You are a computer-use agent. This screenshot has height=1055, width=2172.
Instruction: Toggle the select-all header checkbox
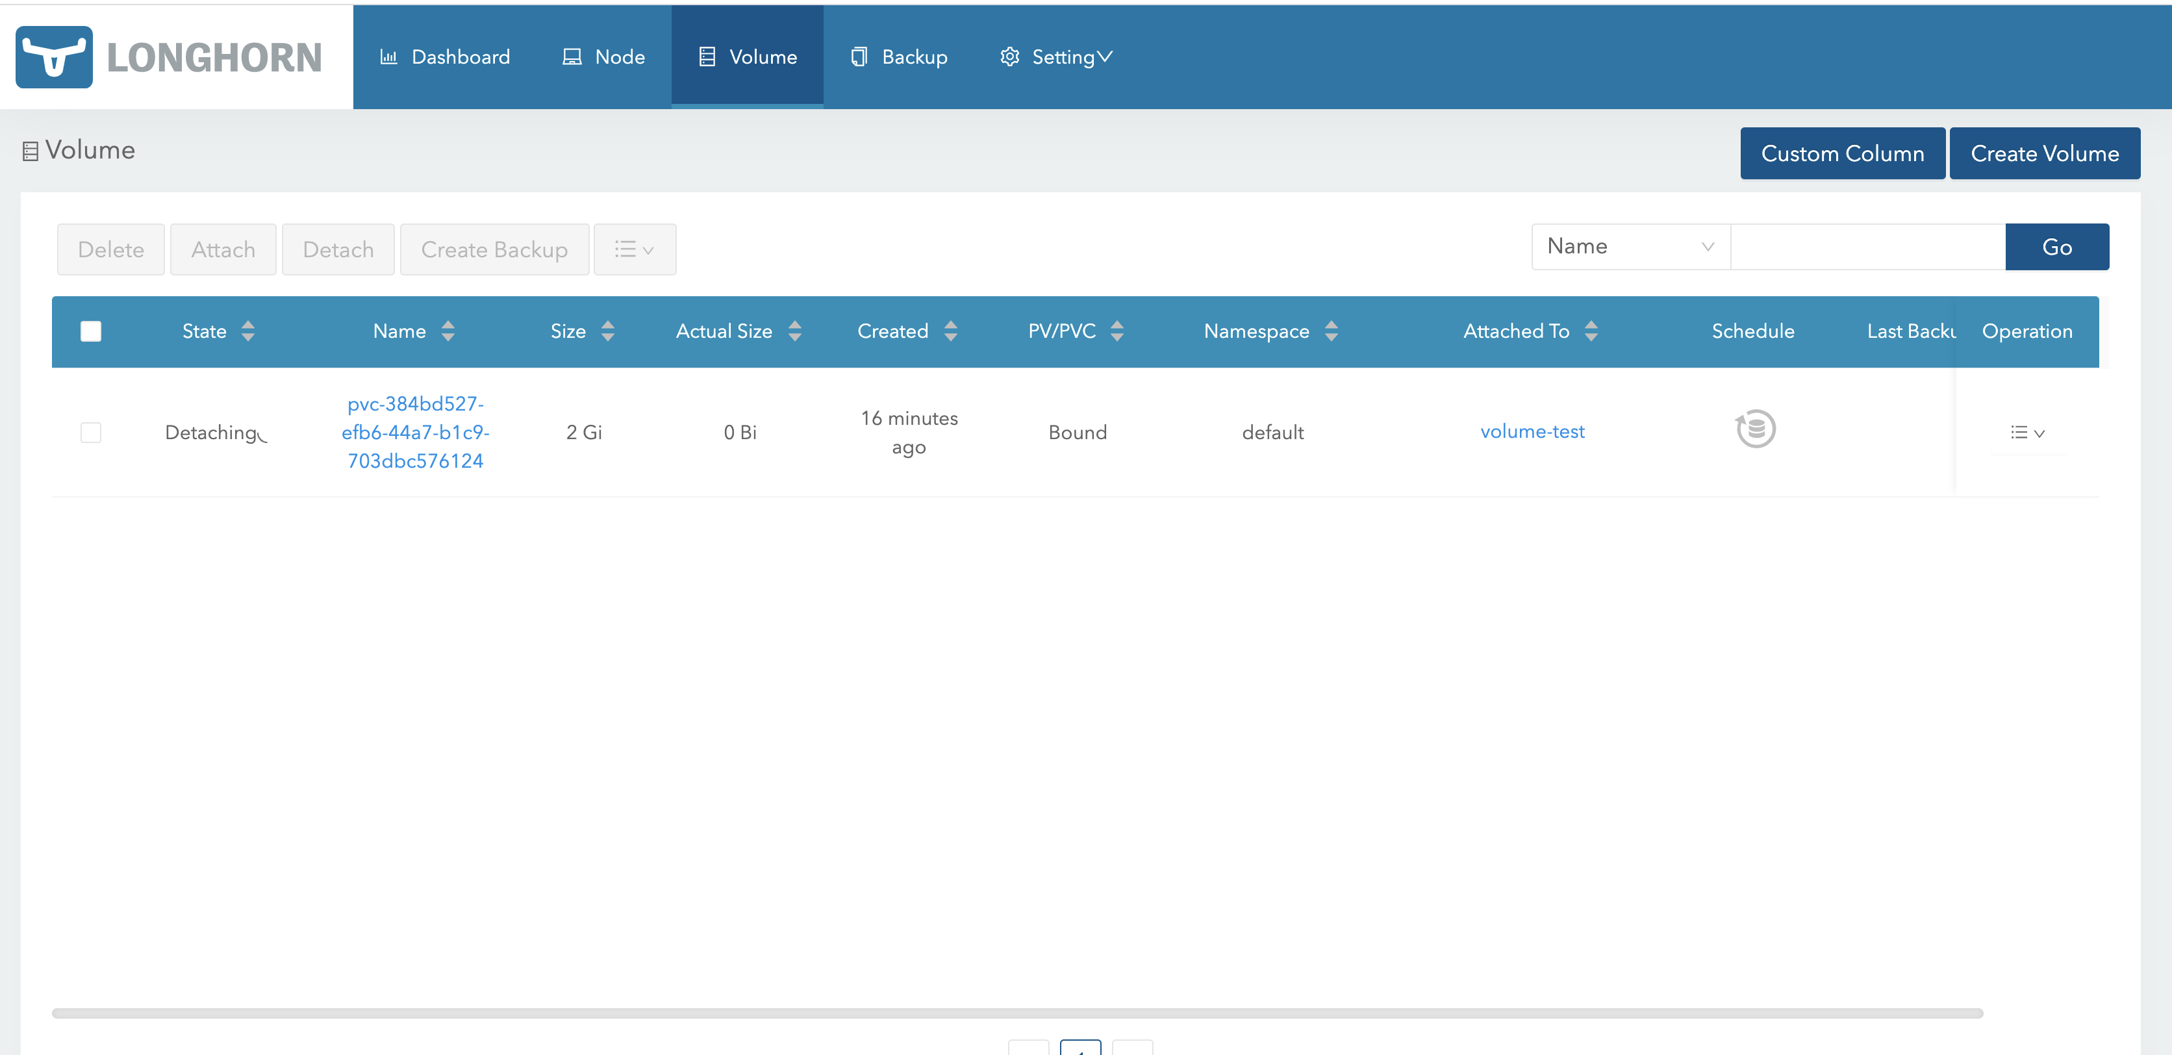91,331
